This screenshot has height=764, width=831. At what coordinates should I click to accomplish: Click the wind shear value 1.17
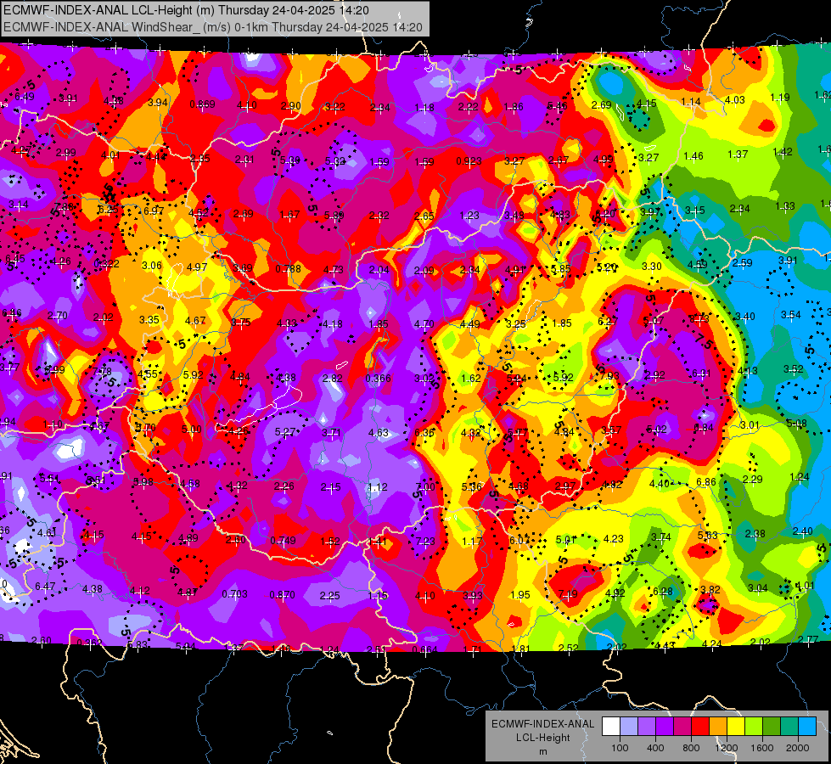point(472,542)
